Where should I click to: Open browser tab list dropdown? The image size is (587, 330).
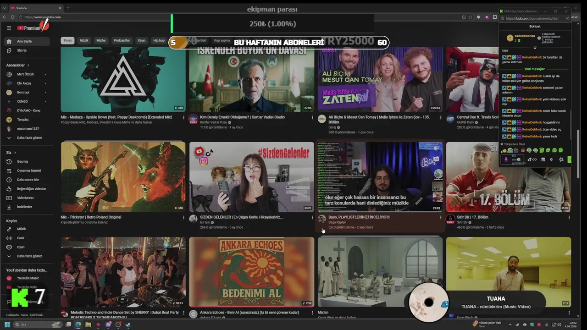click(5, 8)
